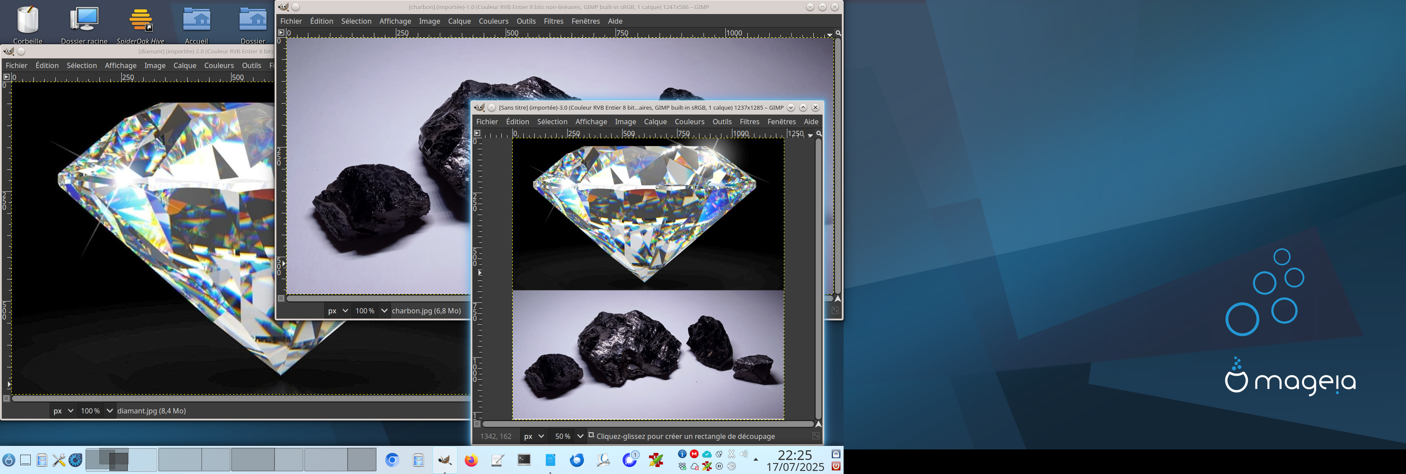This screenshot has width=1406, height=474.
Task: Click the Dropbox tray icon
Action: coord(682,467)
